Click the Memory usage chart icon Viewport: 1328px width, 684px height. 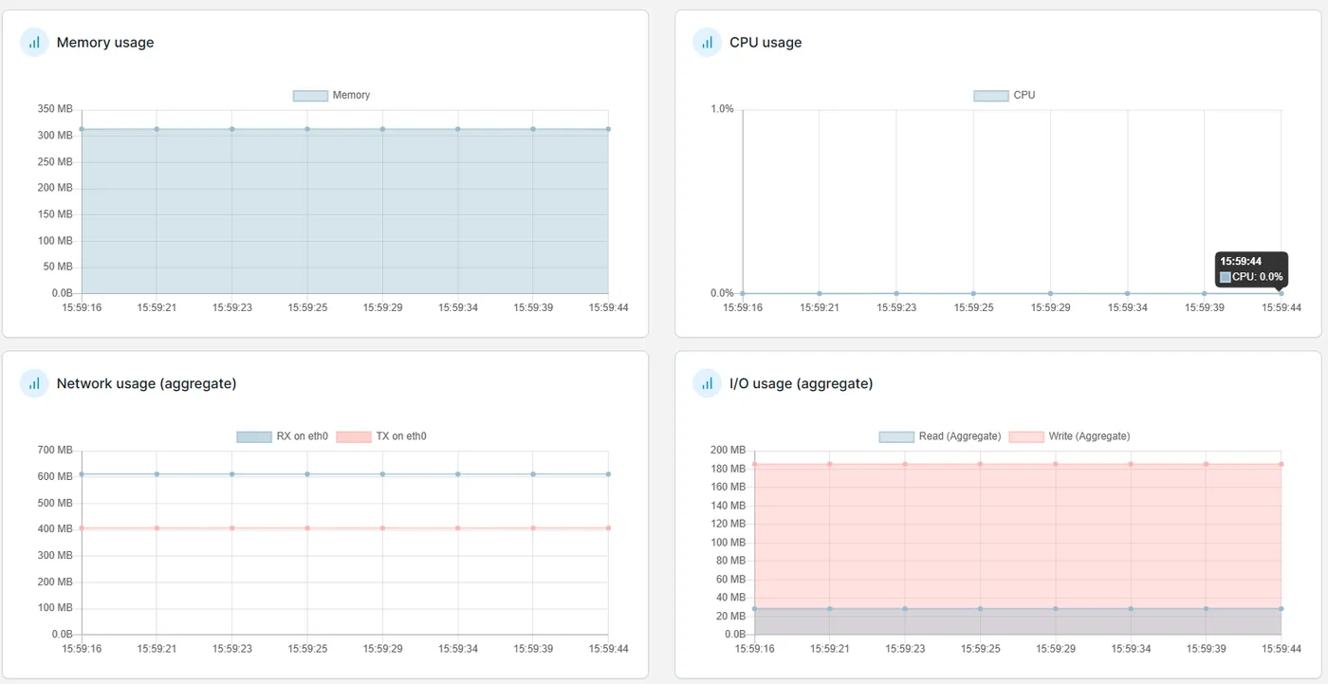coord(34,43)
